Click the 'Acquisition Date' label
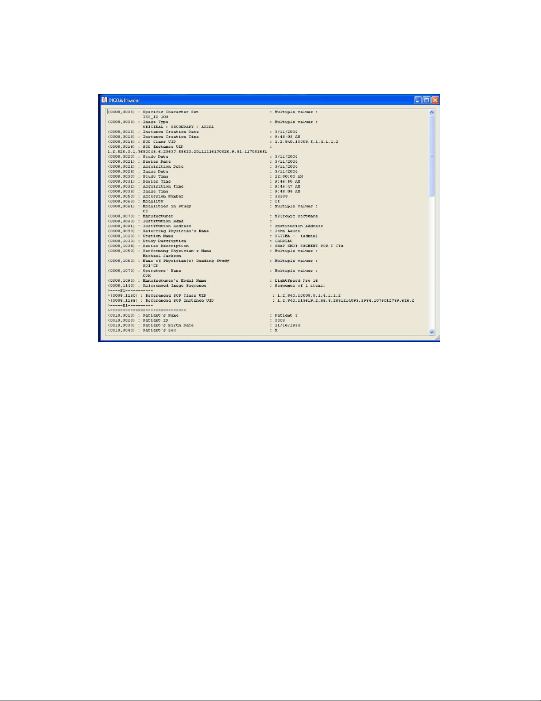The image size is (541, 701). [x=163, y=166]
